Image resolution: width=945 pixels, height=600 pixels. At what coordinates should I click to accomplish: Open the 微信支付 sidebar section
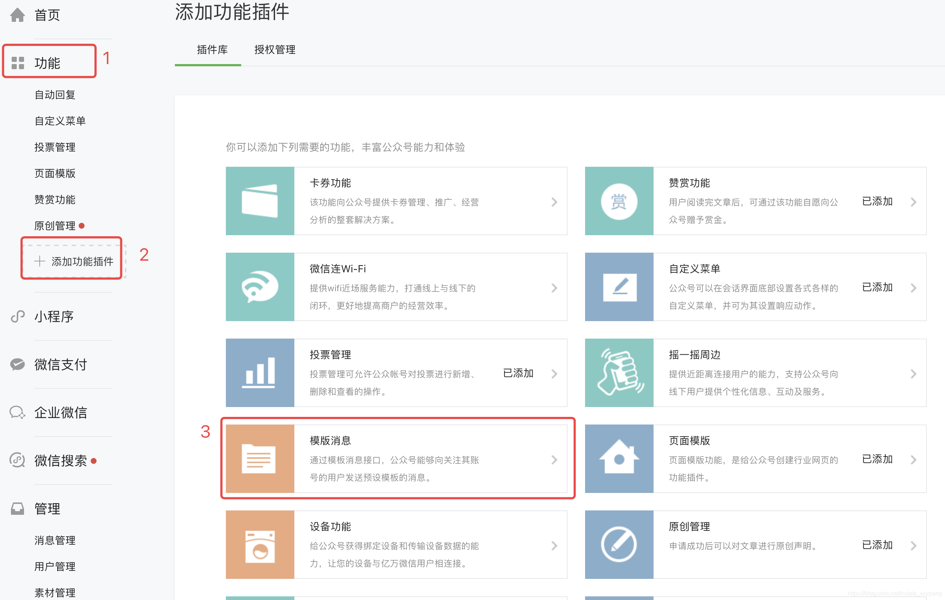[x=60, y=364]
